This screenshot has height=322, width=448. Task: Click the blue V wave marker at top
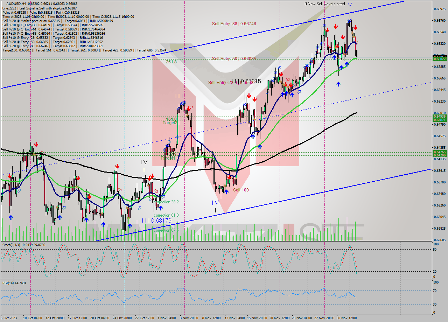coord(350,4)
